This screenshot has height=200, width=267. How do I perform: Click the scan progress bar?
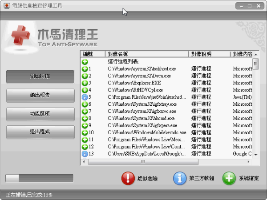pyautogui.click(x=40, y=178)
